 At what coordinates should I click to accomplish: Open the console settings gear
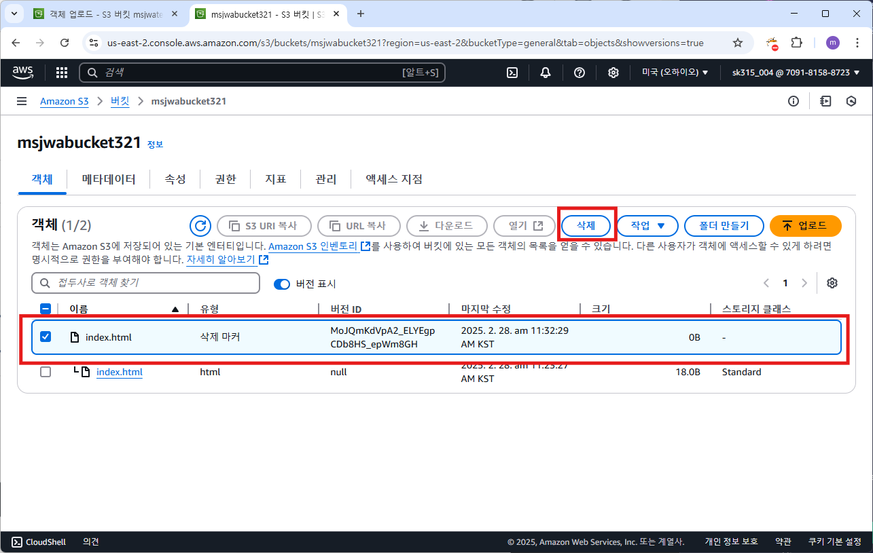coord(613,73)
